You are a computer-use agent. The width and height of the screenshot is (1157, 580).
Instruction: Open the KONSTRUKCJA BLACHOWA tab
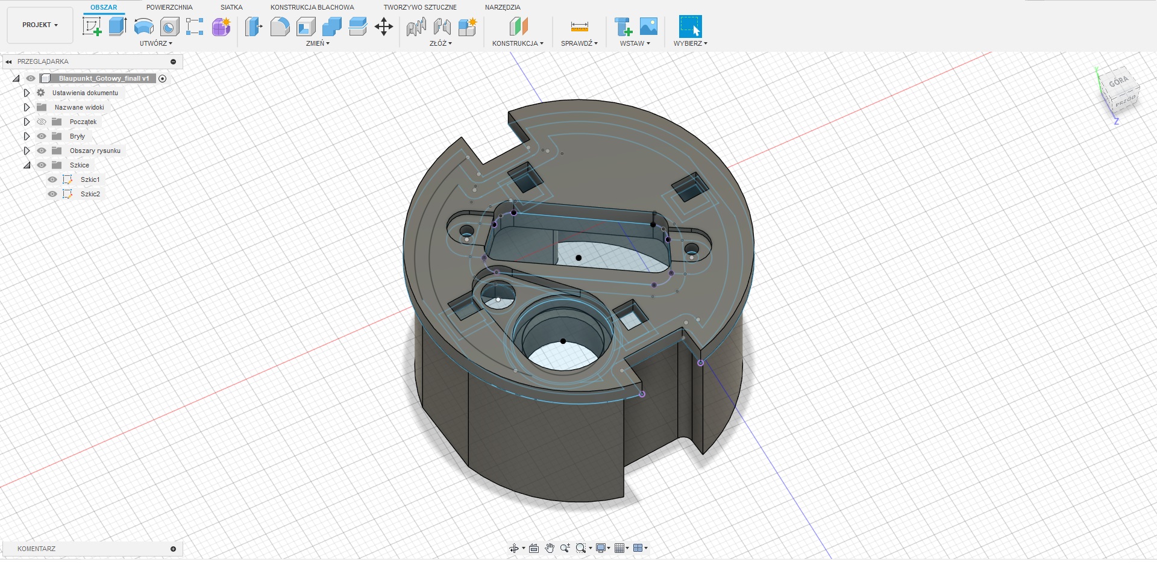tap(312, 7)
